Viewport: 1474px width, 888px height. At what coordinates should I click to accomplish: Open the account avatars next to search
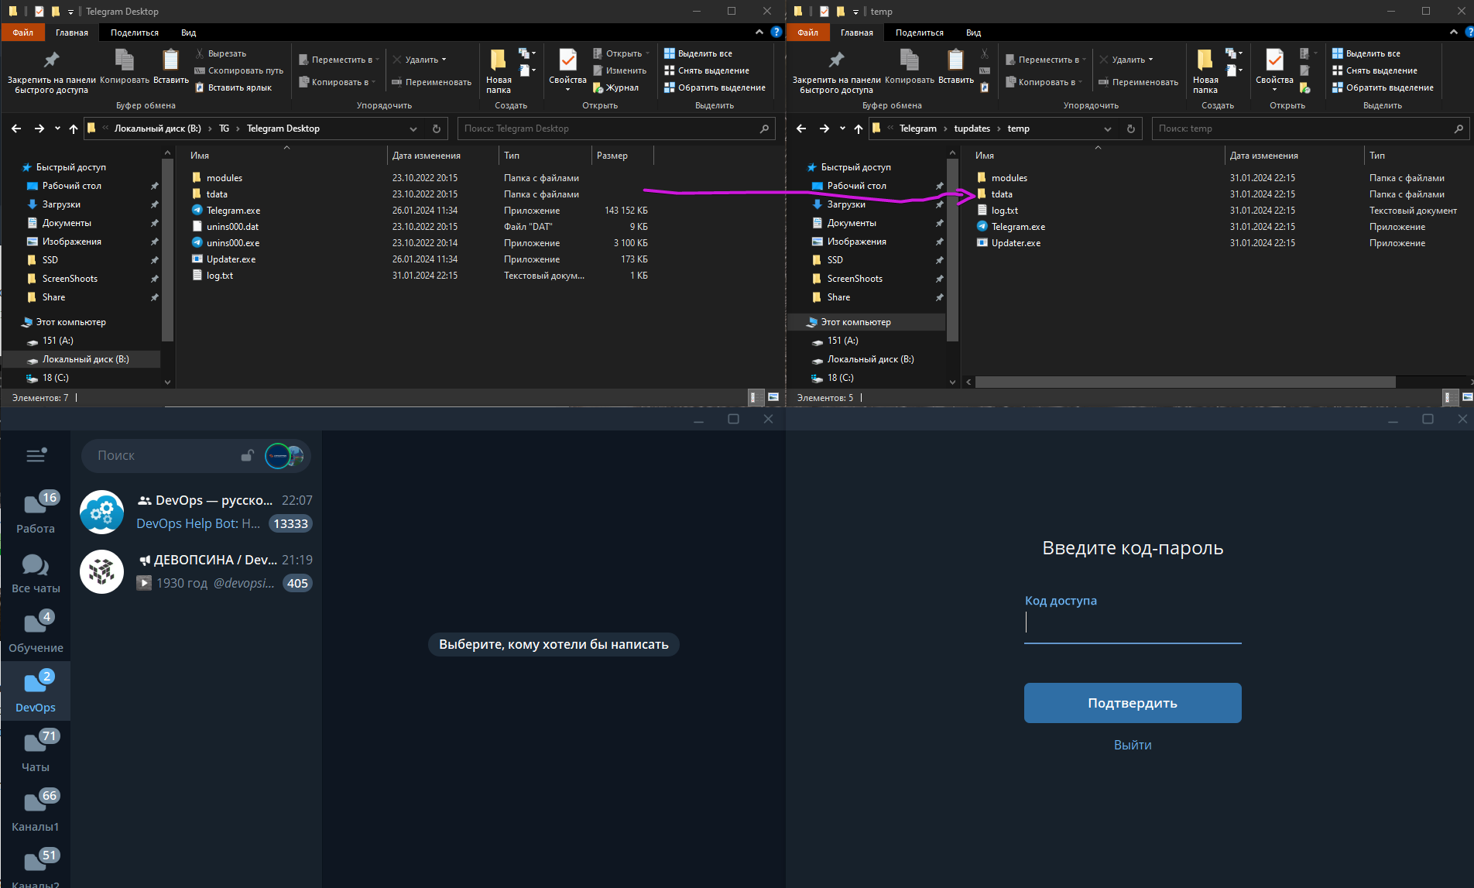[284, 456]
